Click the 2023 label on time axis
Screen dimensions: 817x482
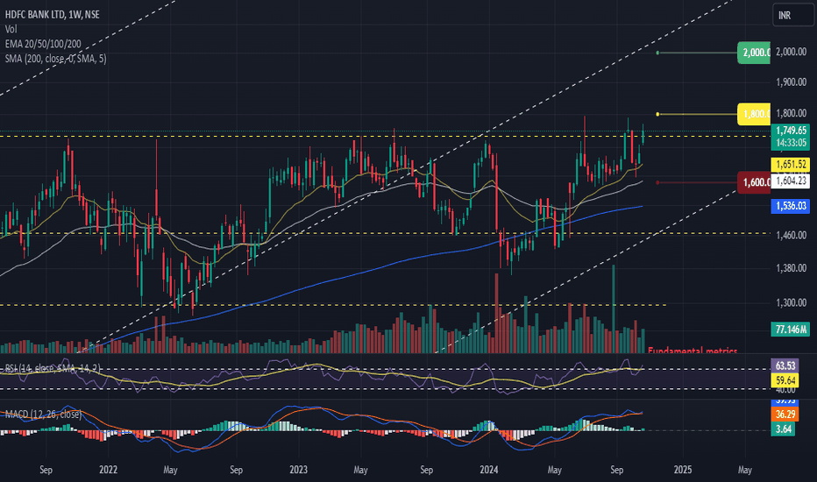pyautogui.click(x=298, y=470)
